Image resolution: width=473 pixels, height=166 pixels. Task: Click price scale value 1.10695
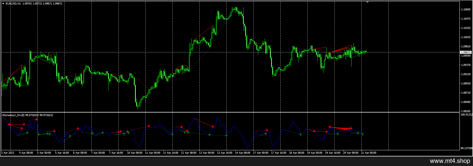tap(466, 10)
